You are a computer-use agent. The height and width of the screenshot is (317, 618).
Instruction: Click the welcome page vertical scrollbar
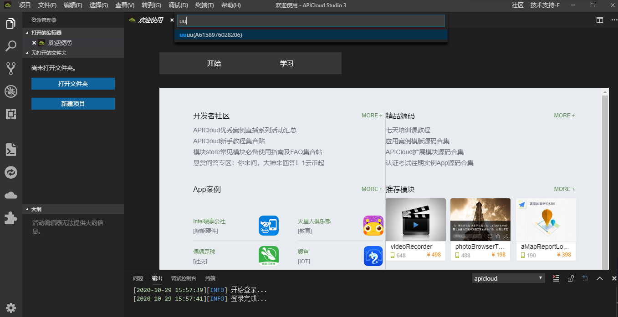pos(605,182)
